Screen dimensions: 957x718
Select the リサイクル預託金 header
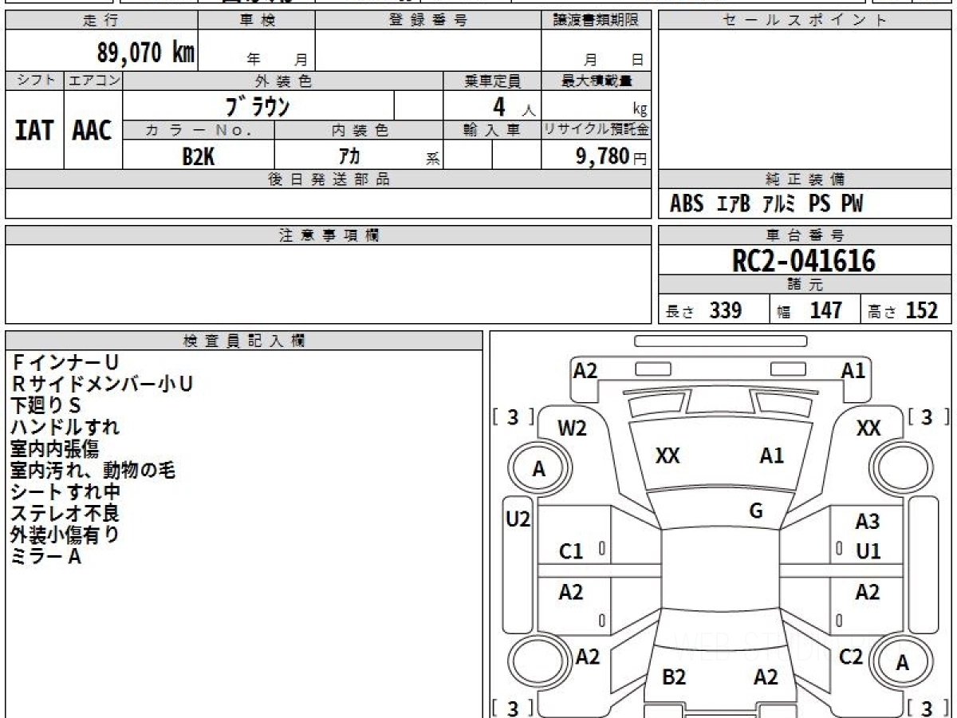coord(597,130)
